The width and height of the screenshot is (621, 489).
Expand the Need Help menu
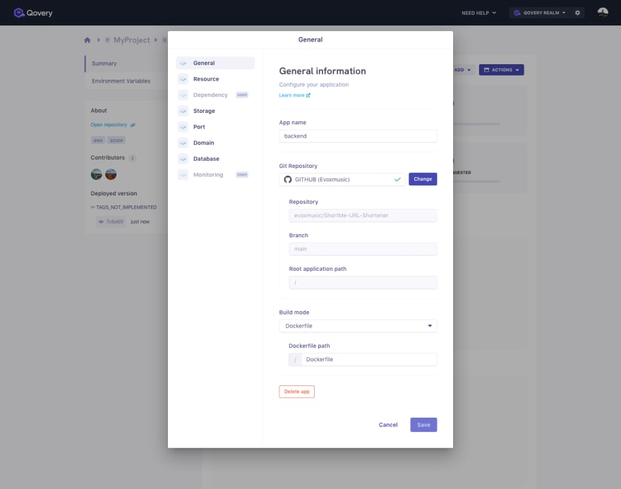(478, 13)
